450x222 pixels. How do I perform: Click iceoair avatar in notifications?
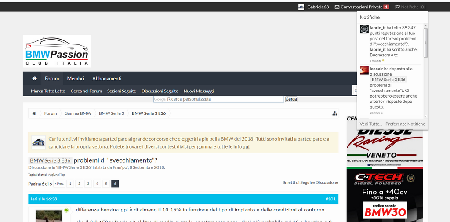coord(364,70)
